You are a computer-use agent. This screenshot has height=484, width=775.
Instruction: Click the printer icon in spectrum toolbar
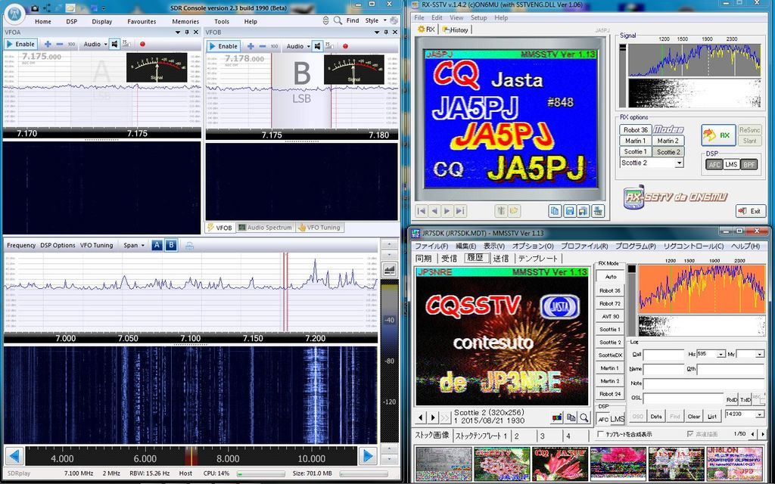pos(189,246)
